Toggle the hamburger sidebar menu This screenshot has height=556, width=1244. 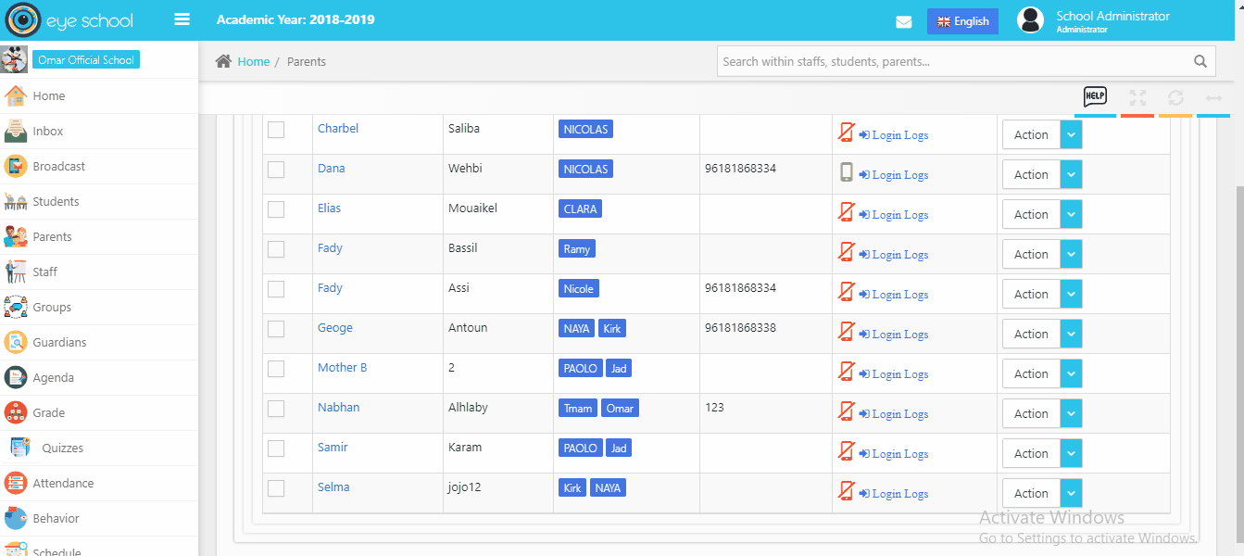point(182,19)
